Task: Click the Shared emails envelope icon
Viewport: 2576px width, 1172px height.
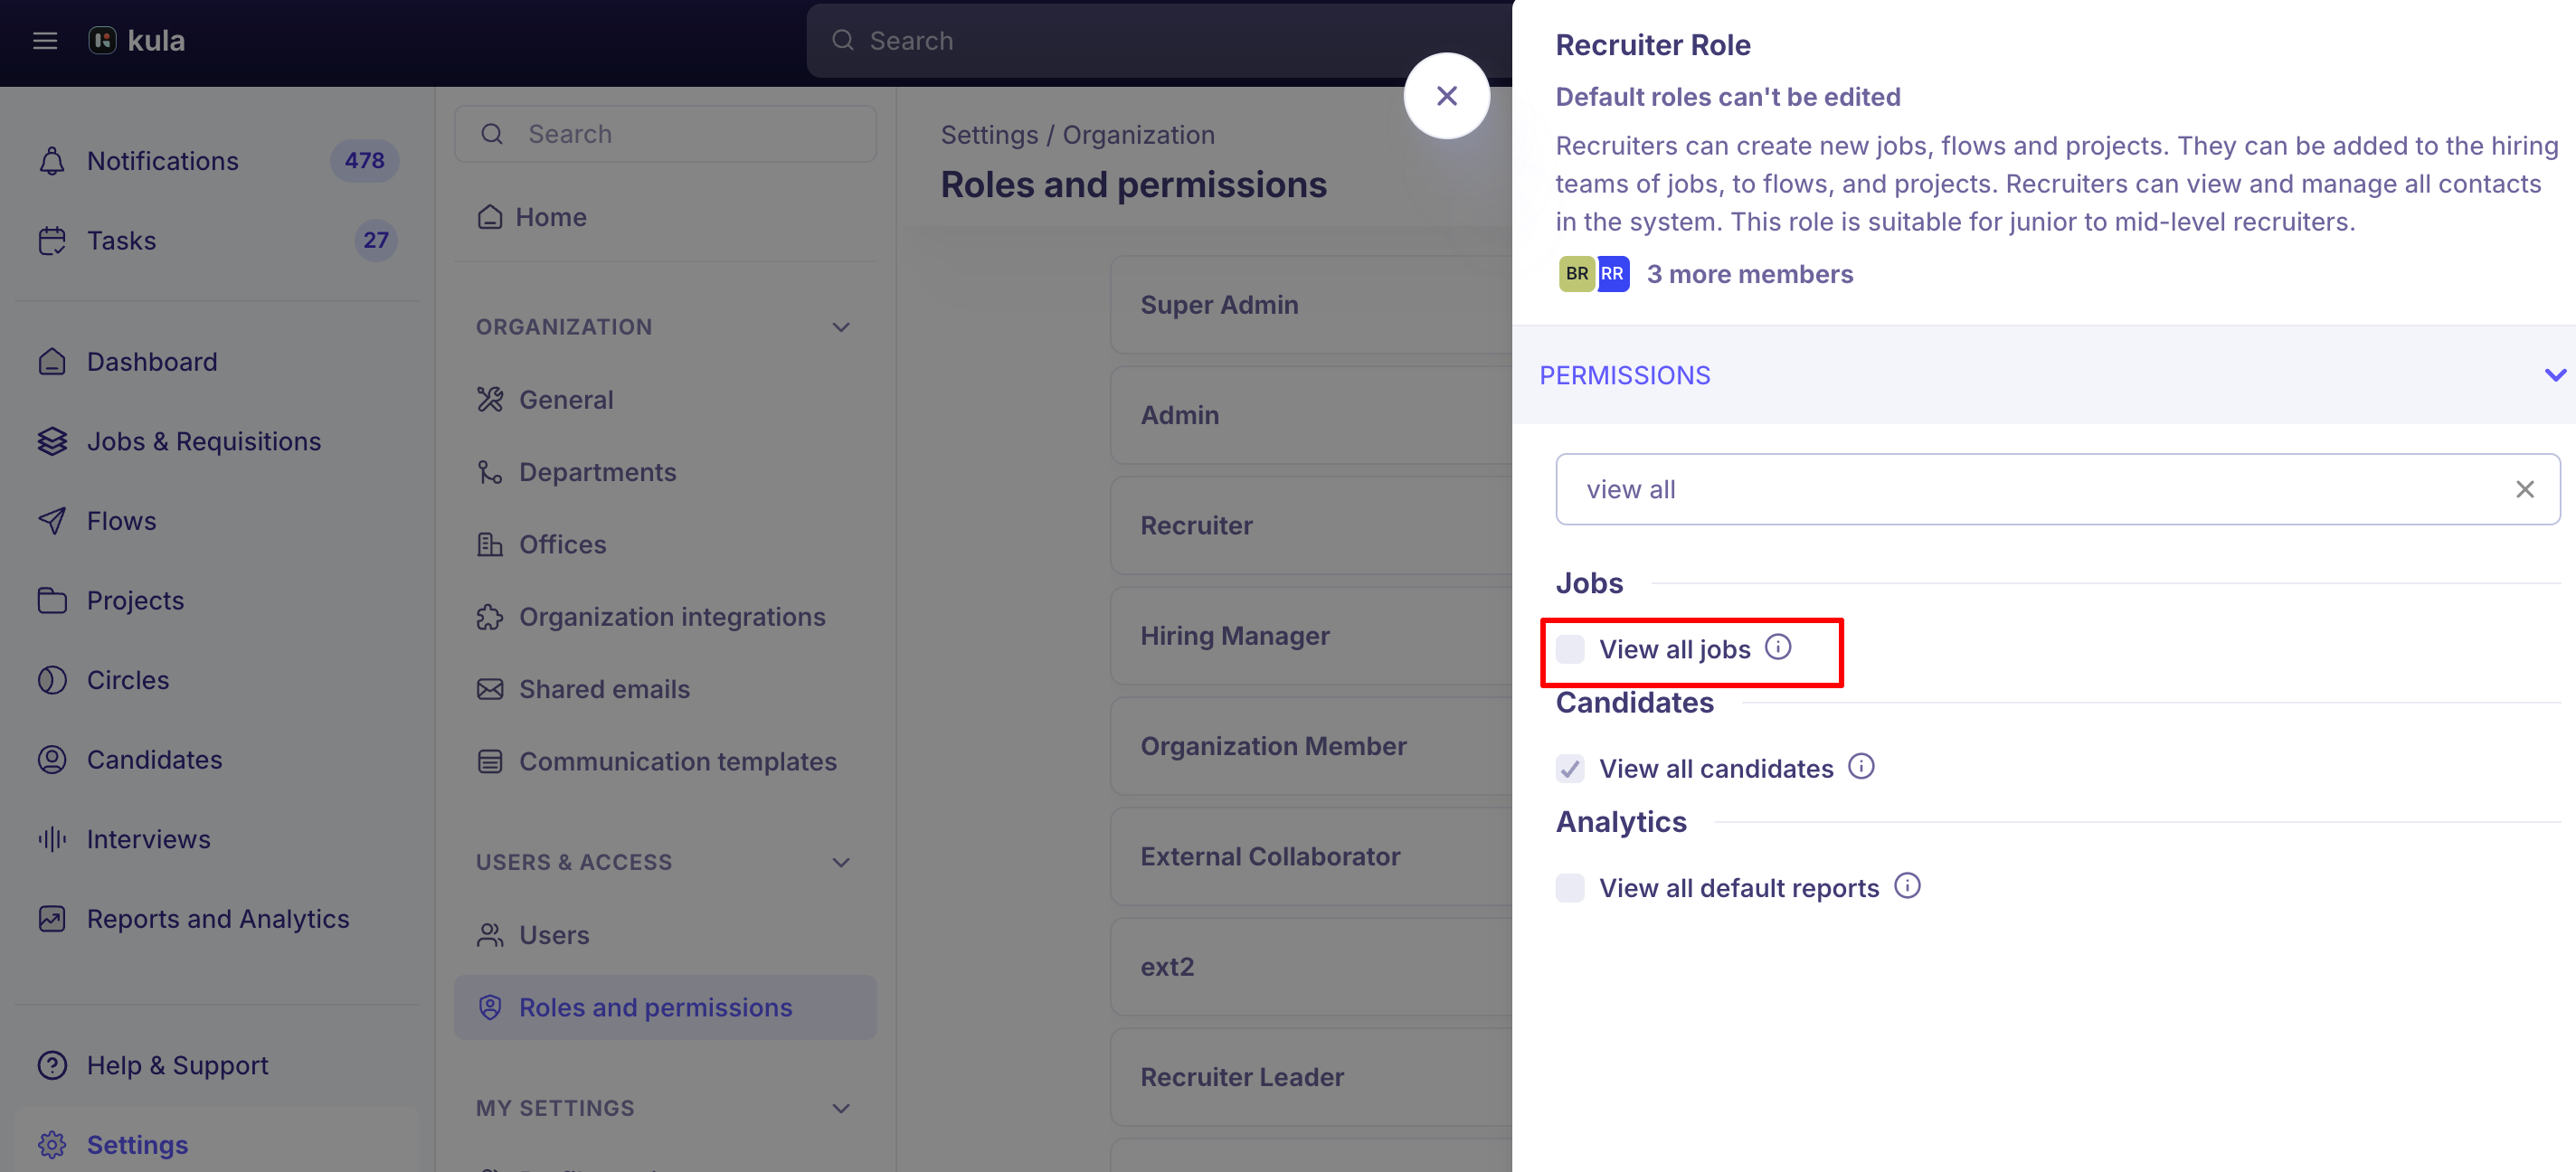Action: (490, 689)
